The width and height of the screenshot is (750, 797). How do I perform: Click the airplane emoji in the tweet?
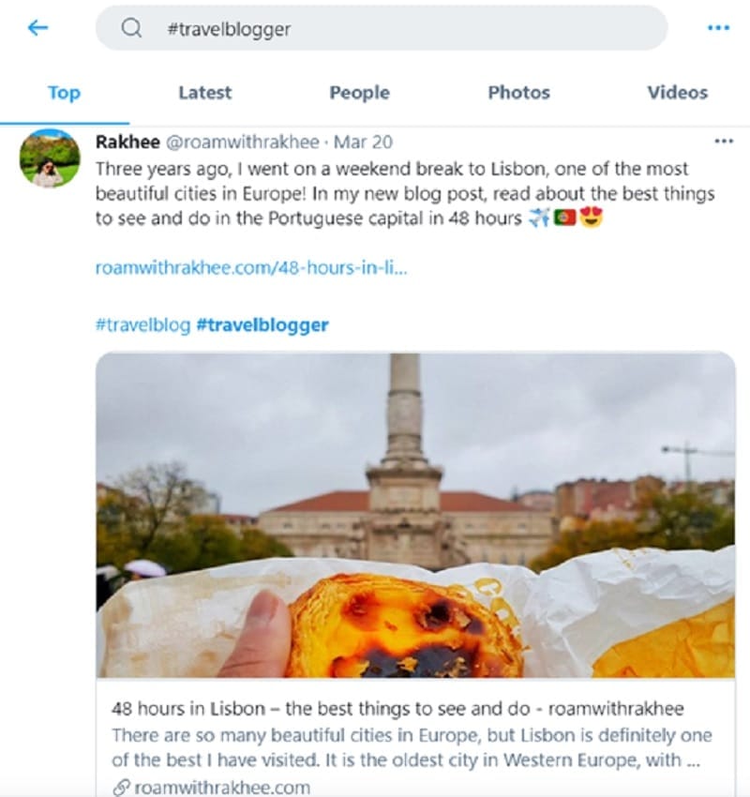(x=539, y=218)
